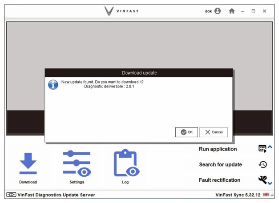Click the UK flag language icon
Screen dimensions: 279x203
click(266, 195)
